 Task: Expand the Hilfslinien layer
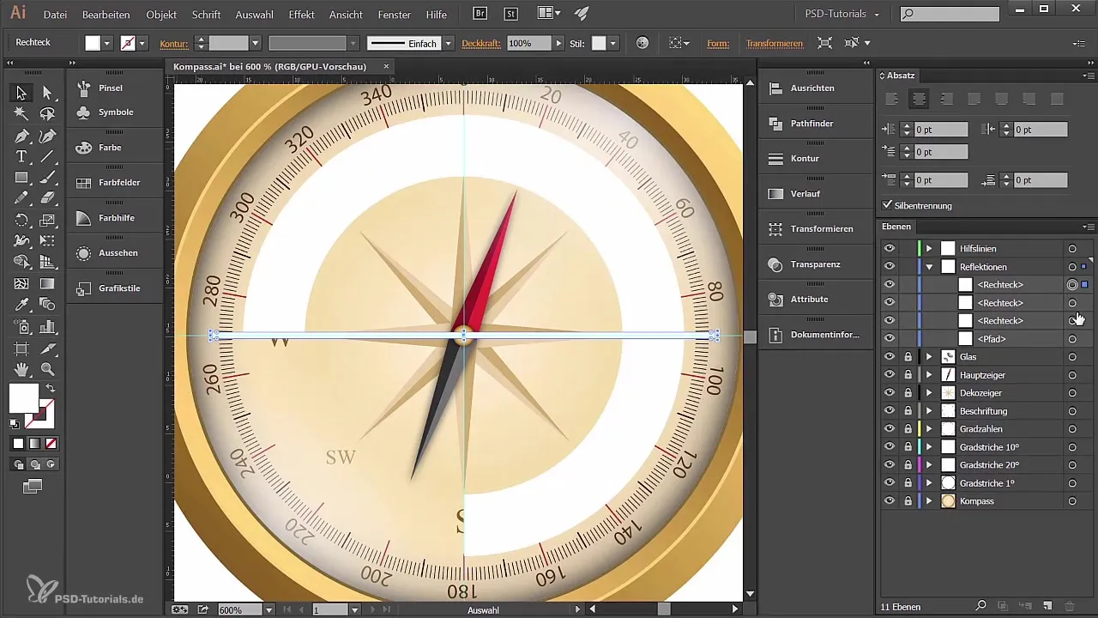(x=929, y=248)
